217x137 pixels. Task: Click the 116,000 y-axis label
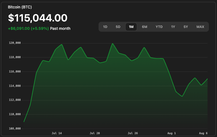[x=15, y=71]
